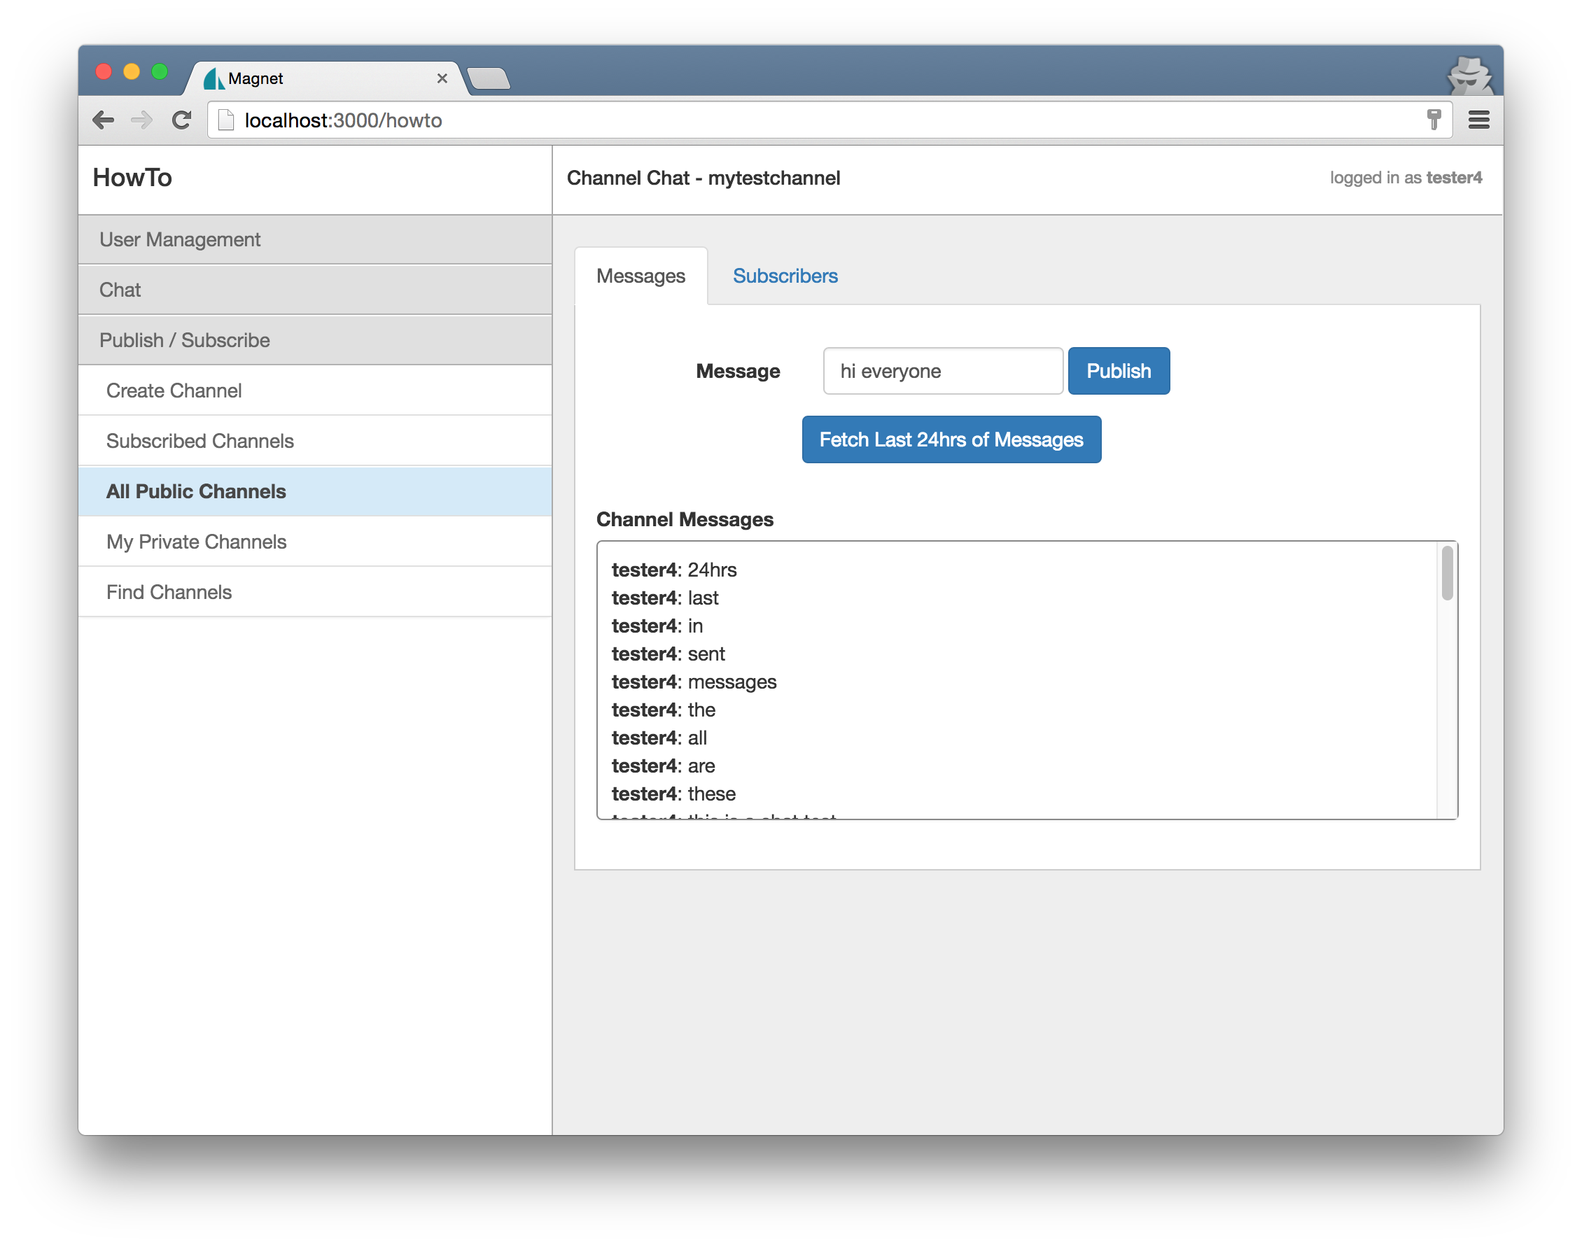Click the page icon in address bar
The height and width of the screenshot is (1247, 1582).
226,120
